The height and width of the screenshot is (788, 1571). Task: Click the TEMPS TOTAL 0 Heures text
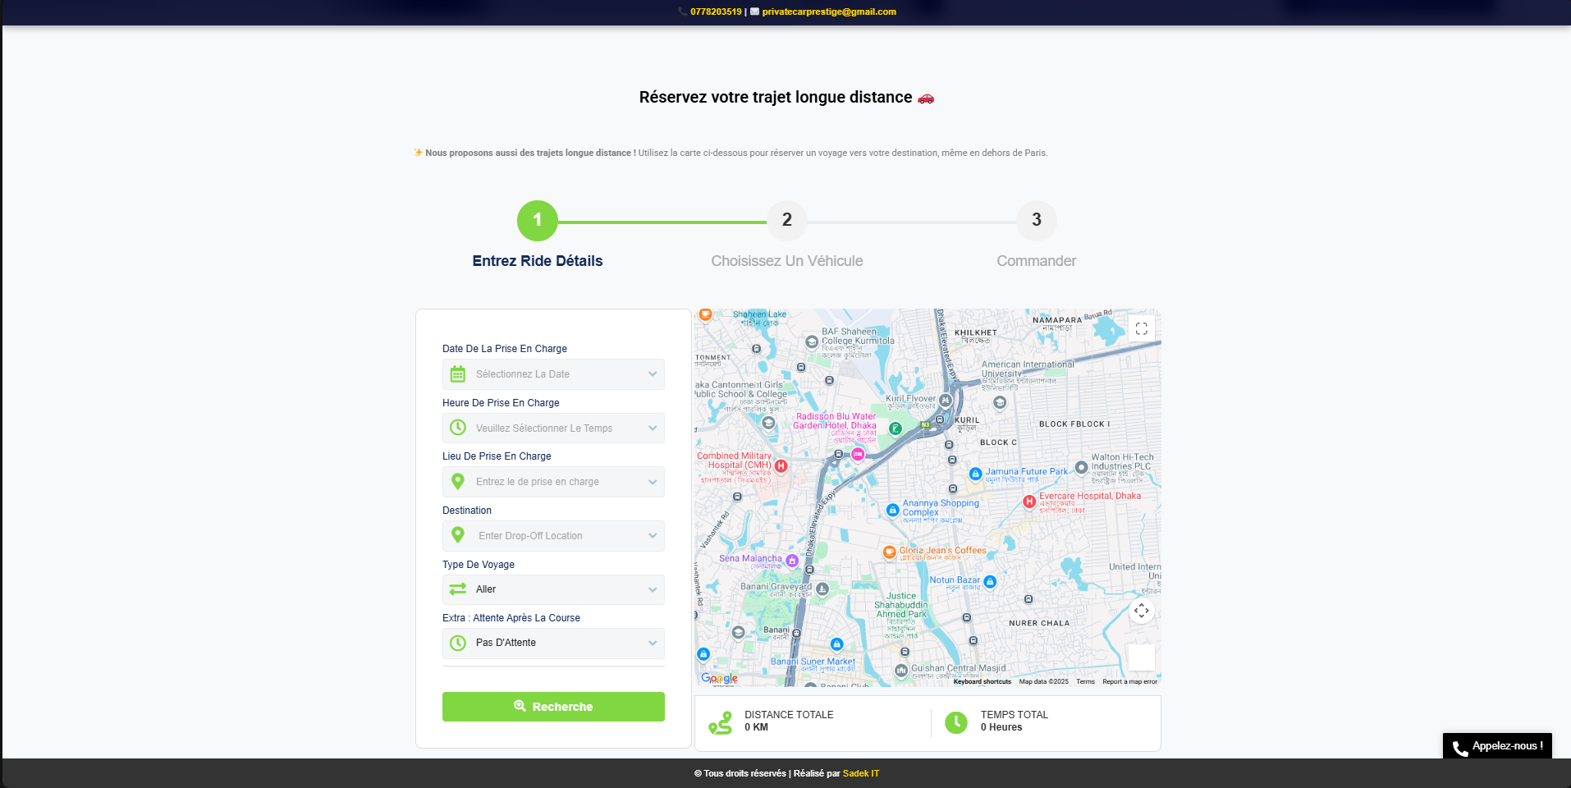coord(1014,721)
